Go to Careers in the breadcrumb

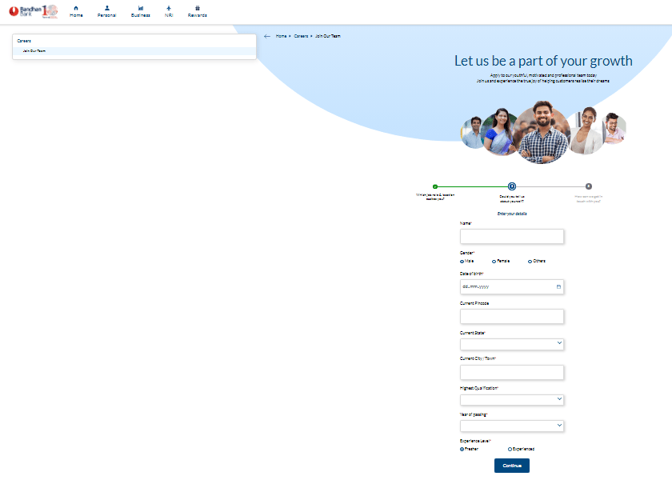(x=301, y=37)
